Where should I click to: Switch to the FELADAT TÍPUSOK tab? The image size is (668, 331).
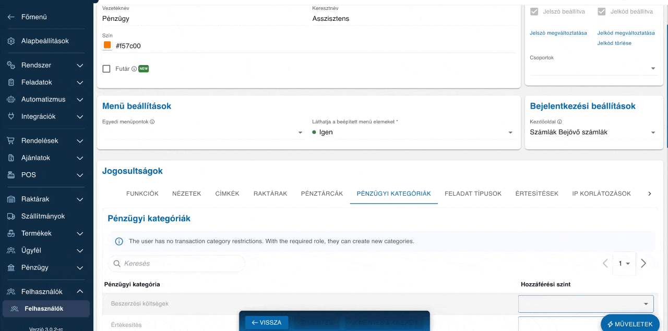[x=473, y=194]
